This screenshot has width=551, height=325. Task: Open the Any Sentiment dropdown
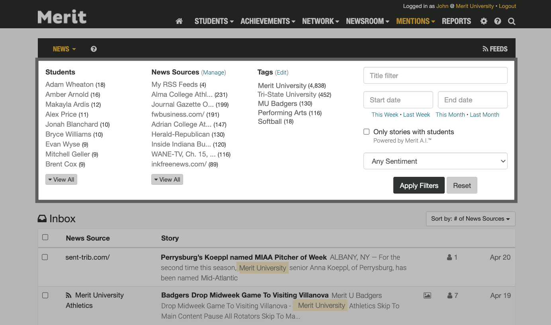435,161
